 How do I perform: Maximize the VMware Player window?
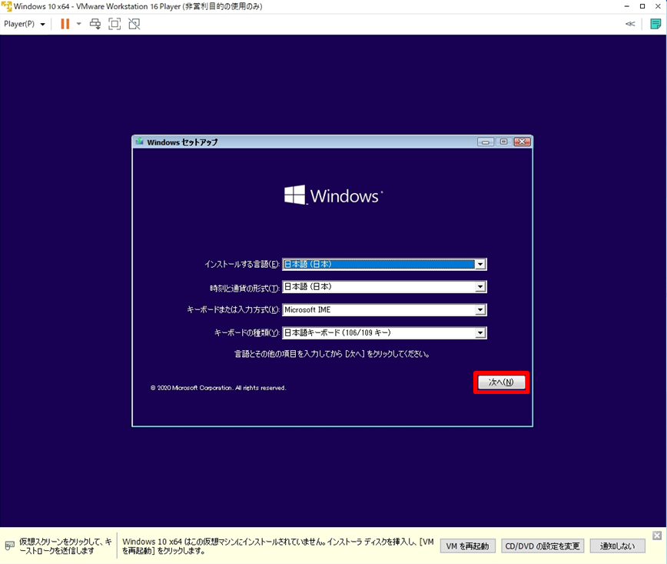642,6
